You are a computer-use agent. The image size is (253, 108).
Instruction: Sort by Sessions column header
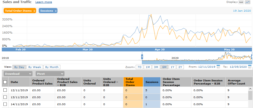[152, 82]
